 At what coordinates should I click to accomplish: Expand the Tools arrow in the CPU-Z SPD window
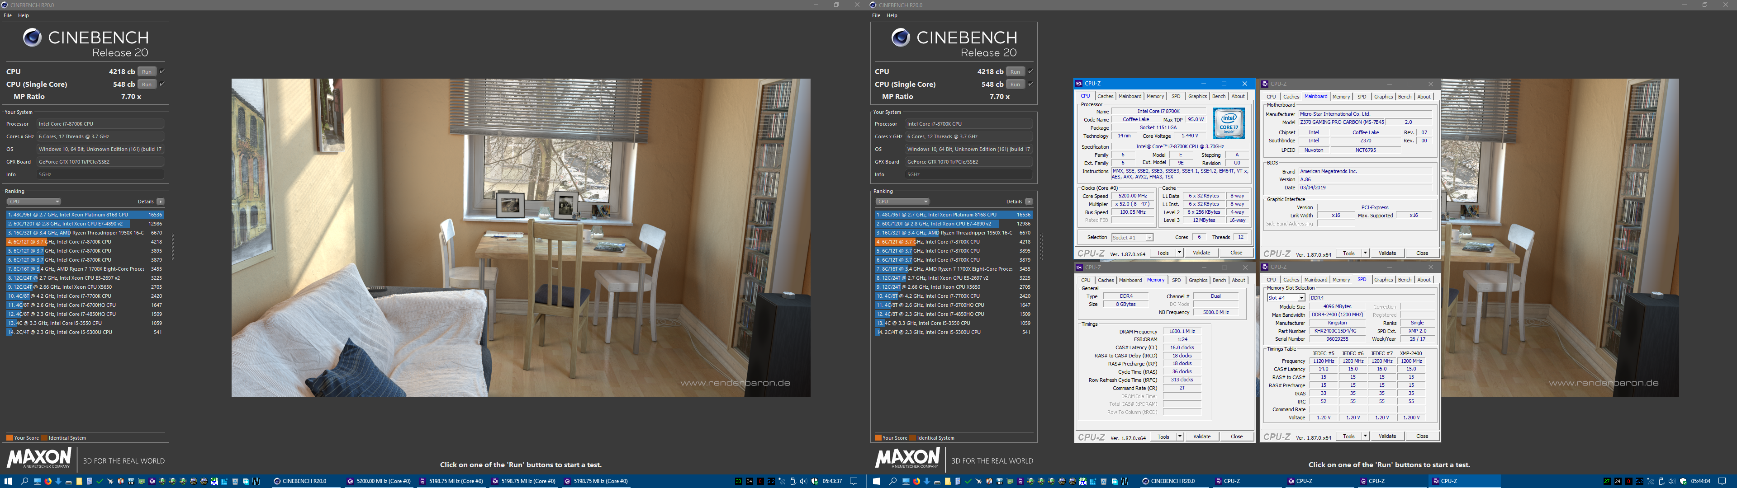[1365, 436]
